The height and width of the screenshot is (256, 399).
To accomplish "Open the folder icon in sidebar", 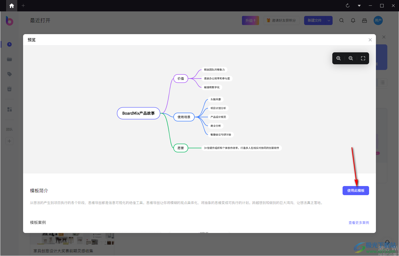I will pyautogui.click(x=9, y=59).
